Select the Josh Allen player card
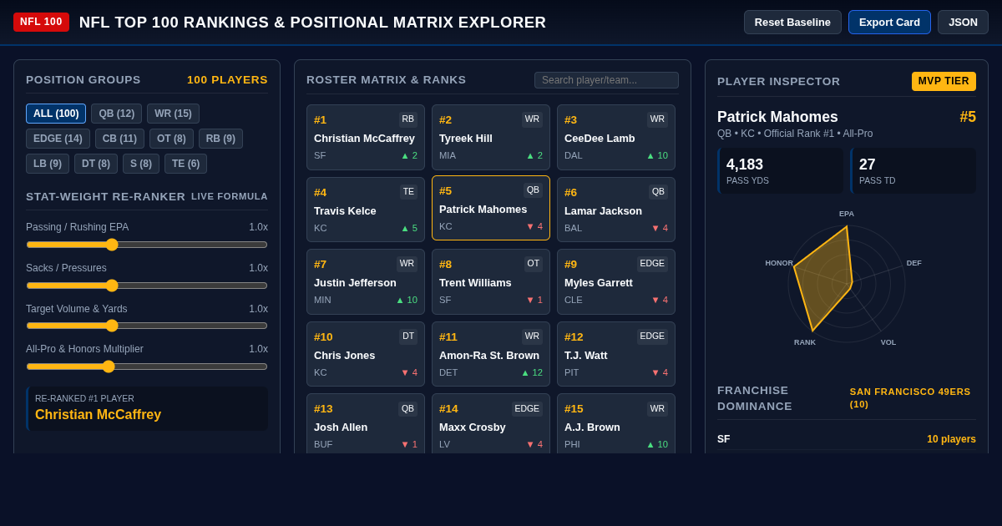Viewport: 1002px width, 526px height. pyautogui.click(x=366, y=423)
